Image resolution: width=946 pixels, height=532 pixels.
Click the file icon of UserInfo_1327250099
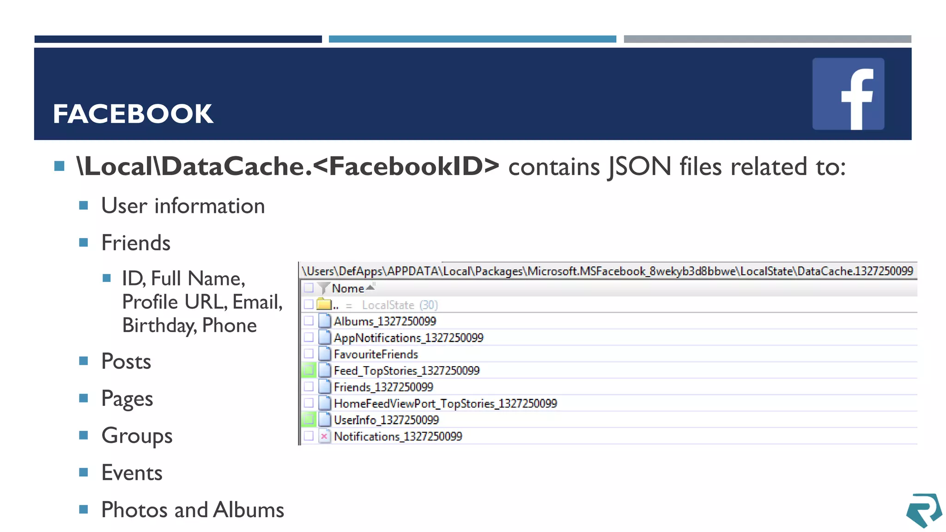coord(325,420)
